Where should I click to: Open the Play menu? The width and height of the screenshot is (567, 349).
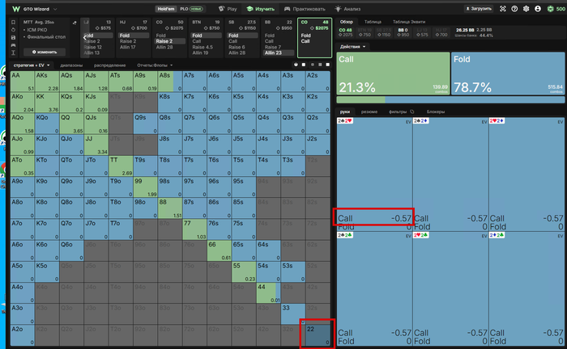228,9
